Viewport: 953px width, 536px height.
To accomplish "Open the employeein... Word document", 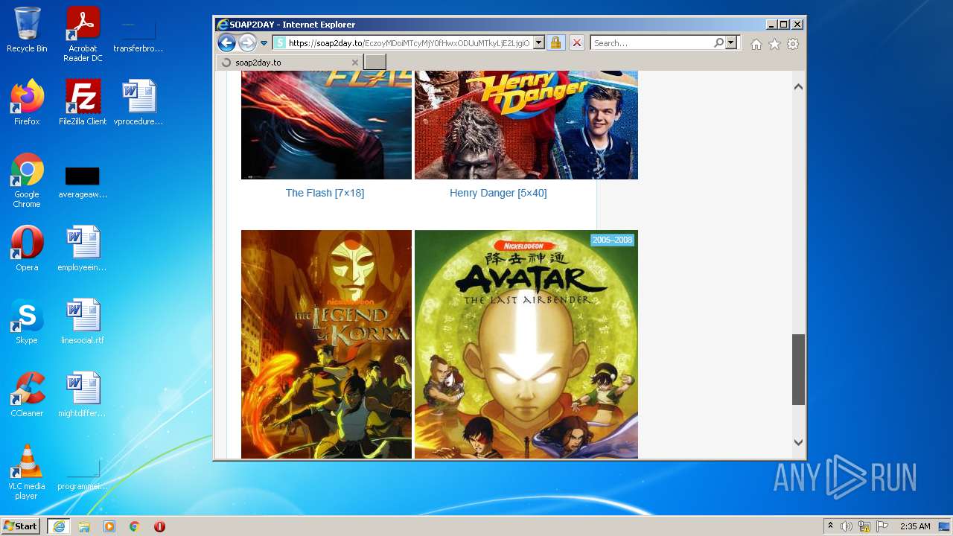I will tap(83, 249).
